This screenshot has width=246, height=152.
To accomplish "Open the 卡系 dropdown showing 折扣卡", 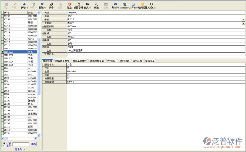I will click(x=243, y=20).
